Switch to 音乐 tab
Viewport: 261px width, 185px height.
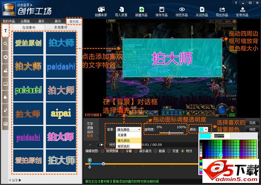coord(41,21)
